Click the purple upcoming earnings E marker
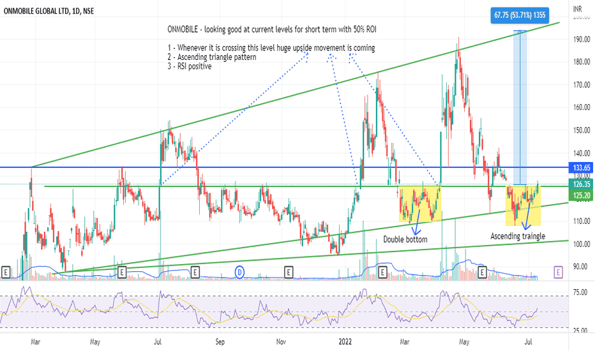 558,272
